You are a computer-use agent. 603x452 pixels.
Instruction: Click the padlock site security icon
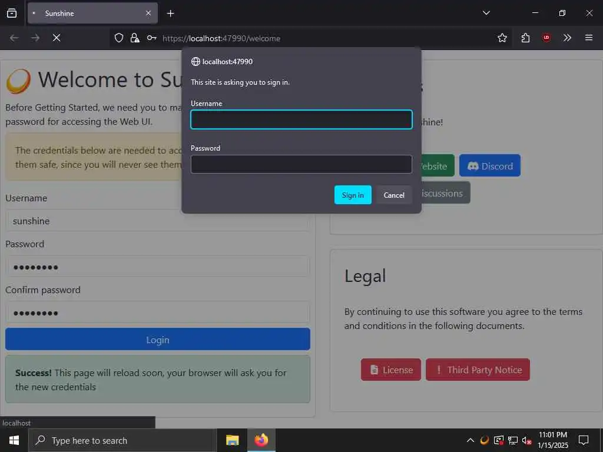[x=135, y=38]
